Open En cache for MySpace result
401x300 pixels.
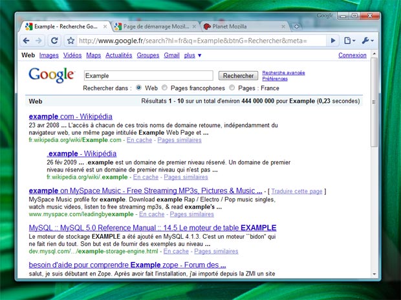[151, 214]
